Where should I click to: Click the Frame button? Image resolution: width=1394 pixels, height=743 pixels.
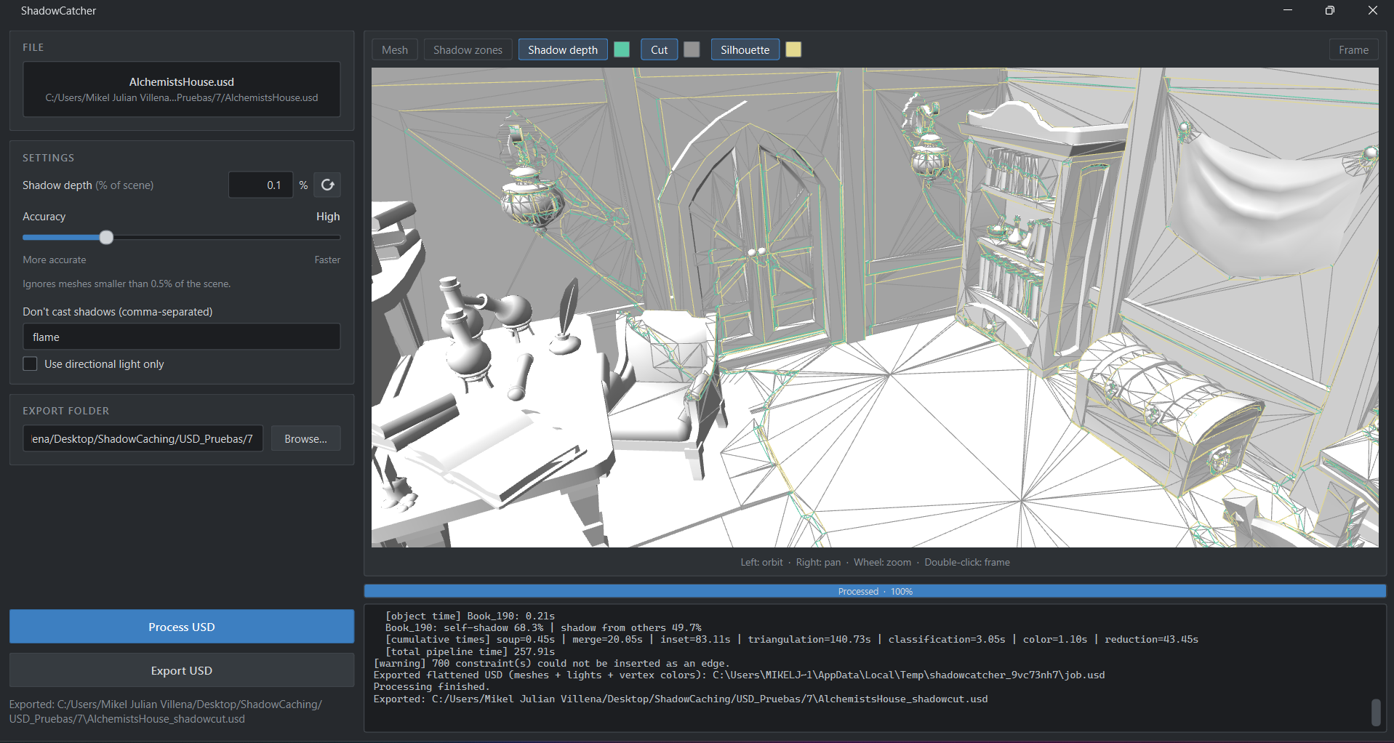(1353, 49)
